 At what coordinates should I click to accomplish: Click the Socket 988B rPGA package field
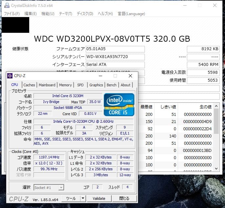pyautogui.click(x=68, y=108)
